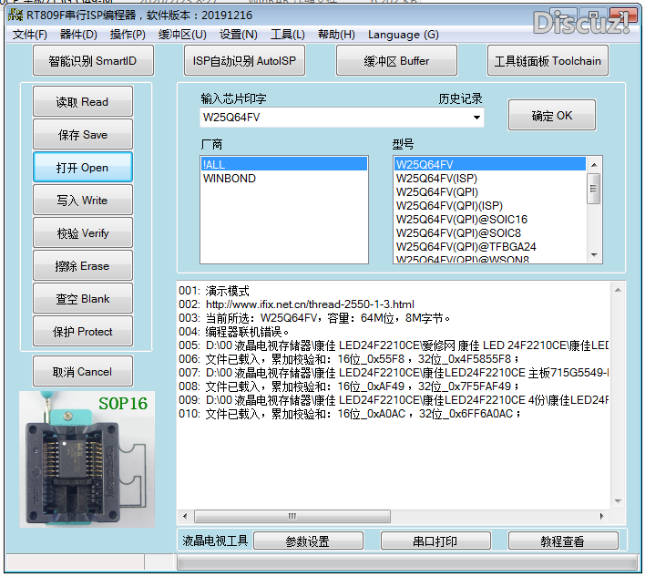
Task: Select W25Q64FV(ISP) in the model list
Action: coord(436,179)
